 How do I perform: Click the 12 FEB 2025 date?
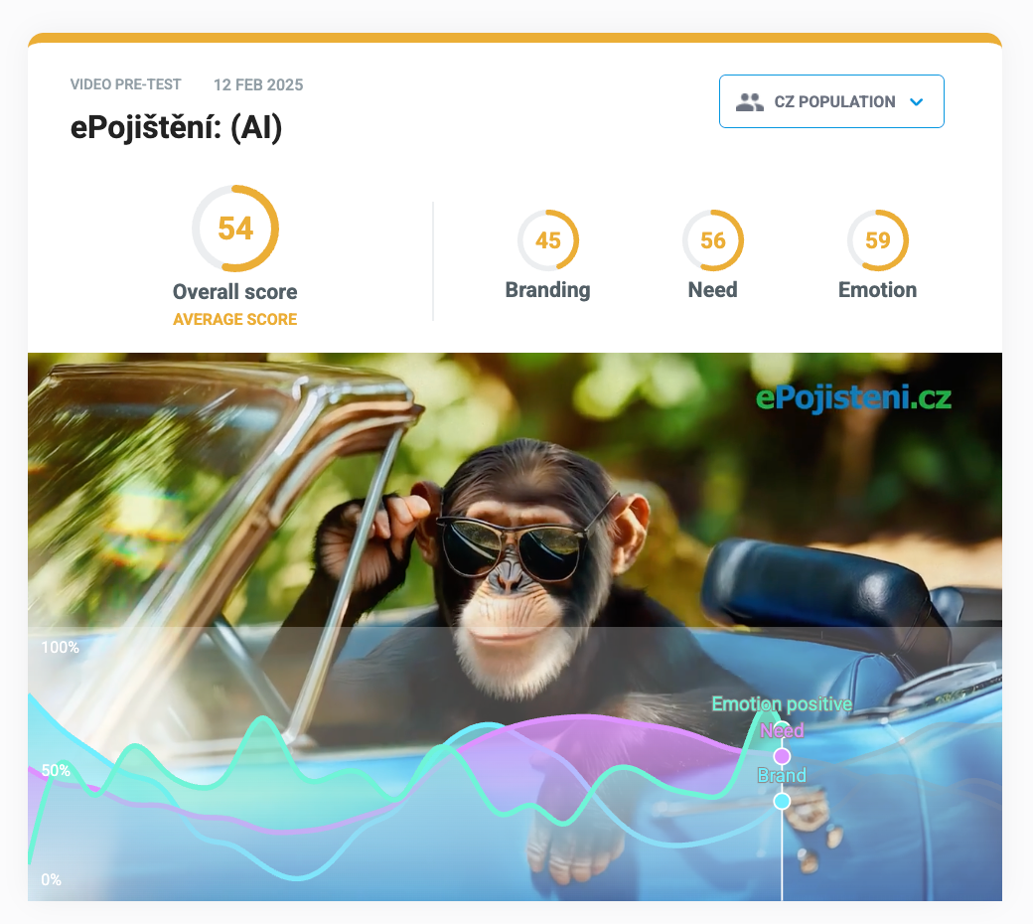click(258, 85)
